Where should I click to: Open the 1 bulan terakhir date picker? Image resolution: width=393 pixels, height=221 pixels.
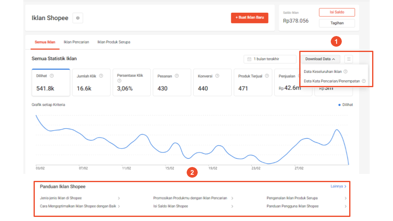click(x=270, y=59)
